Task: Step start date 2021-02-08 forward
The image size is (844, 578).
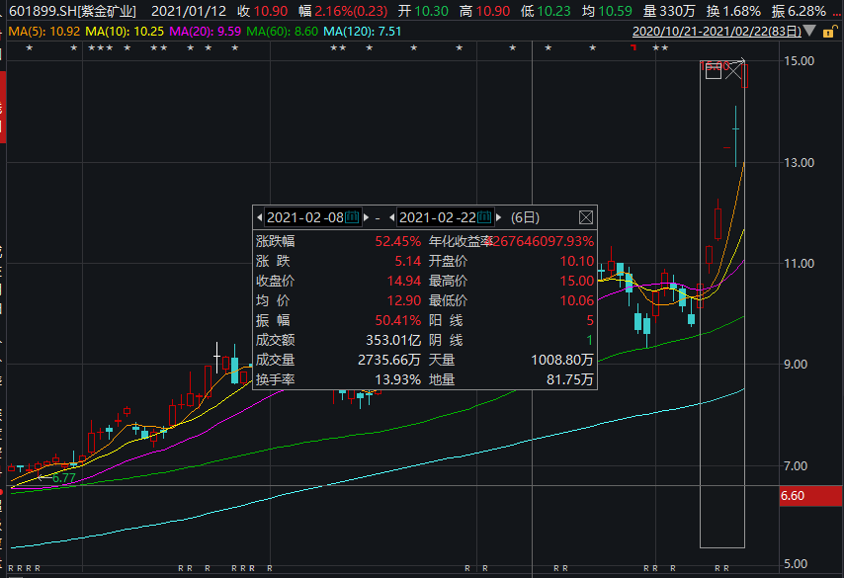Action: [x=367, y=217]
